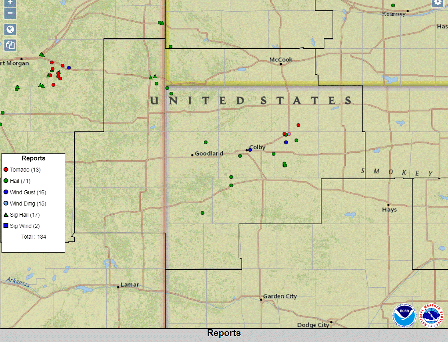Open the stacked-pages layers icon
Image resolution: width=448 pixels, height=342 pixels.
tap(10, 45)
